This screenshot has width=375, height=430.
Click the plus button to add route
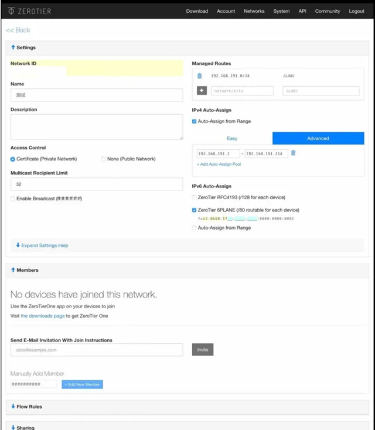click(202, 90)
